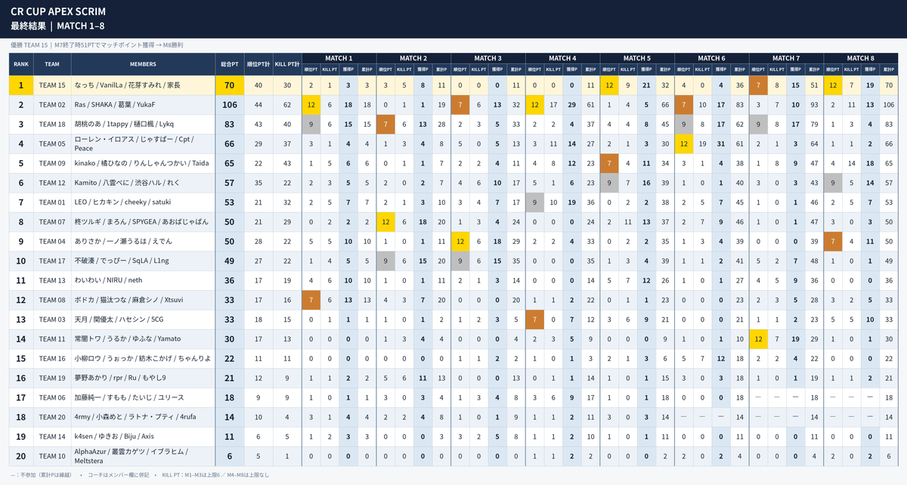Select the 順位PT計 column header

(x=258, y=64)
